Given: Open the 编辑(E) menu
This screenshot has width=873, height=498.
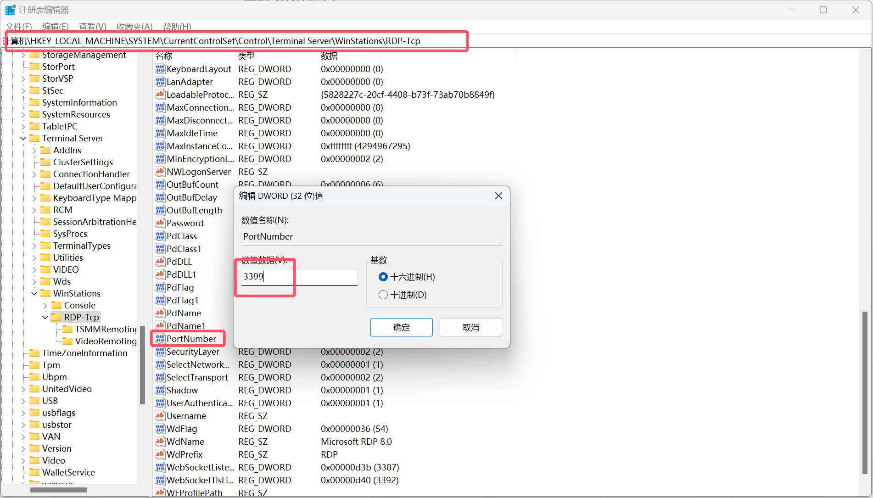Looking at the screenshot, I should pos(55,27).
